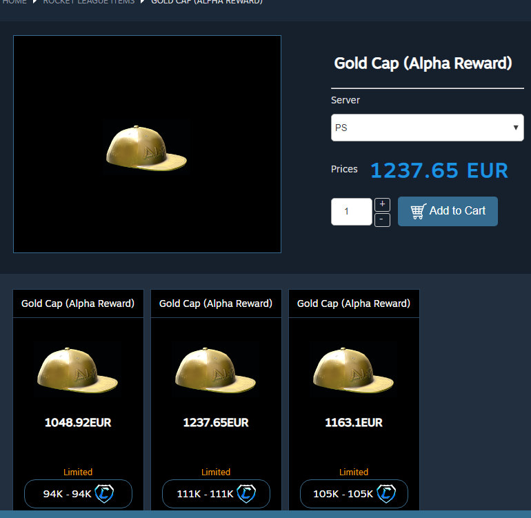Screen dimensions: 531x518
Task: Open the Rocket League Items breadcrumb
Action: pos(89,2)
